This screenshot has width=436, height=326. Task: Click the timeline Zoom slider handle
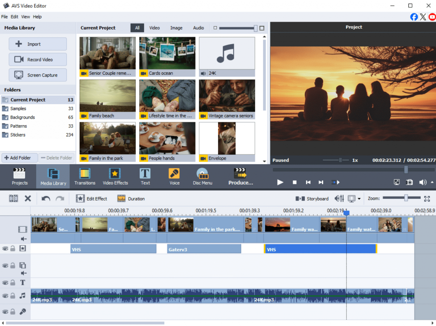(x=406, y=198)
